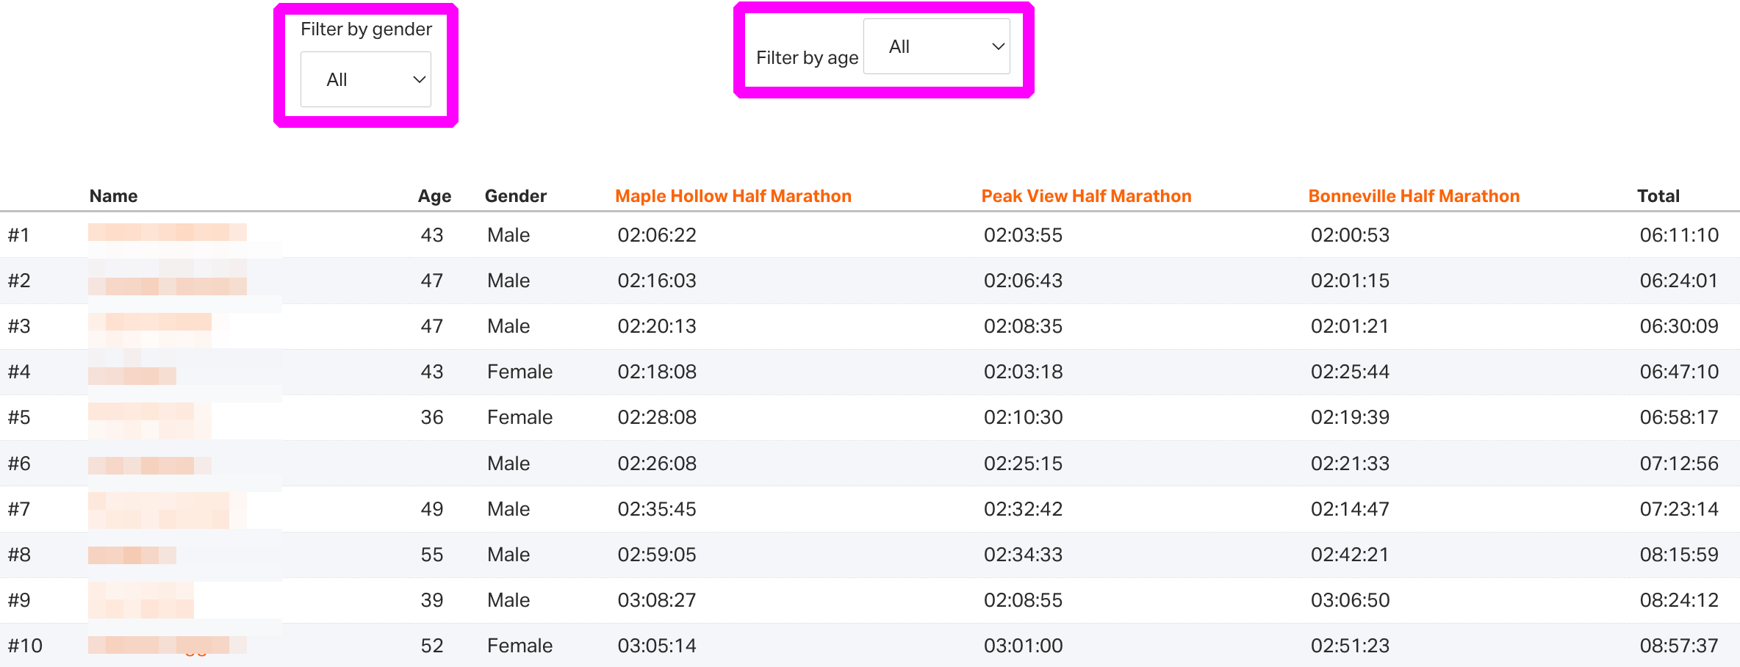
Task: Select the runner name in row #10
Action: (167, 645)
